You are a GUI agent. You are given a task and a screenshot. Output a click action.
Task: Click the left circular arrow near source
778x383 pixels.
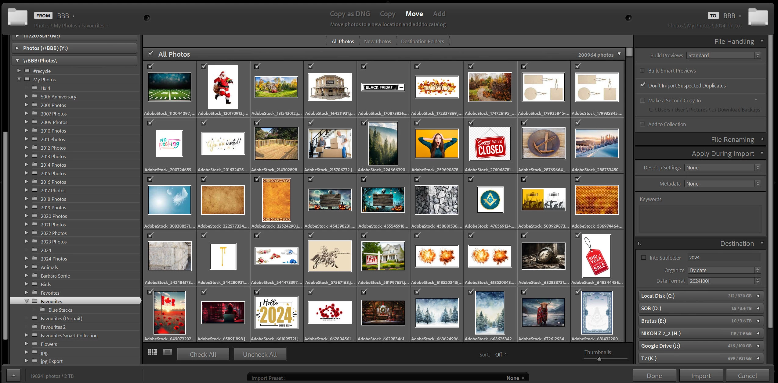coord(147,18)
